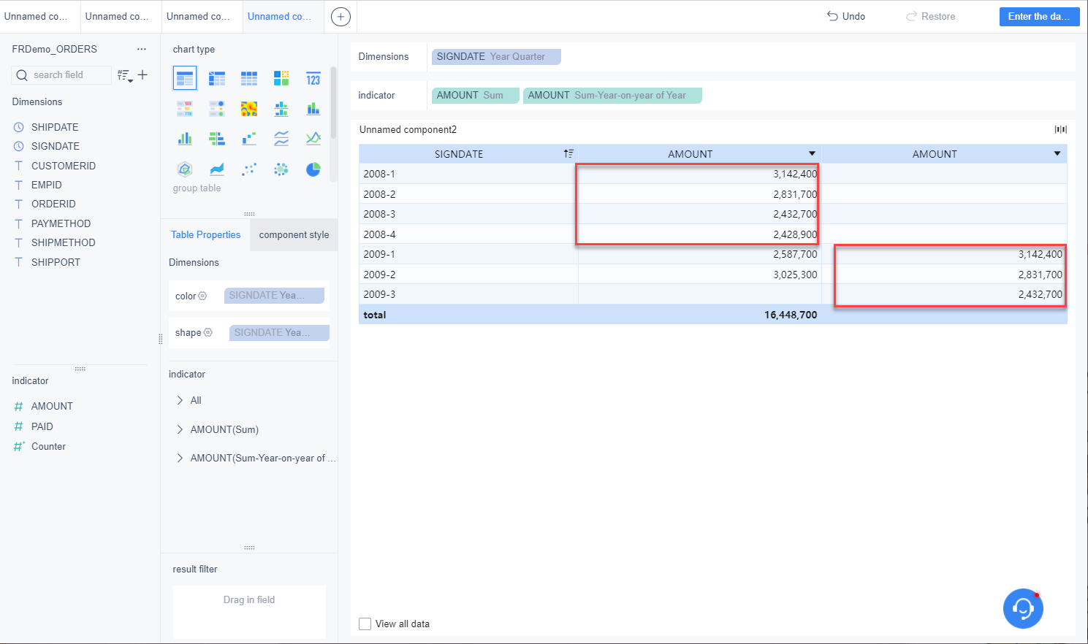Choose the 123 KPI indicator card chart
The image size is (1088, 644).
[x=313, y=78]
